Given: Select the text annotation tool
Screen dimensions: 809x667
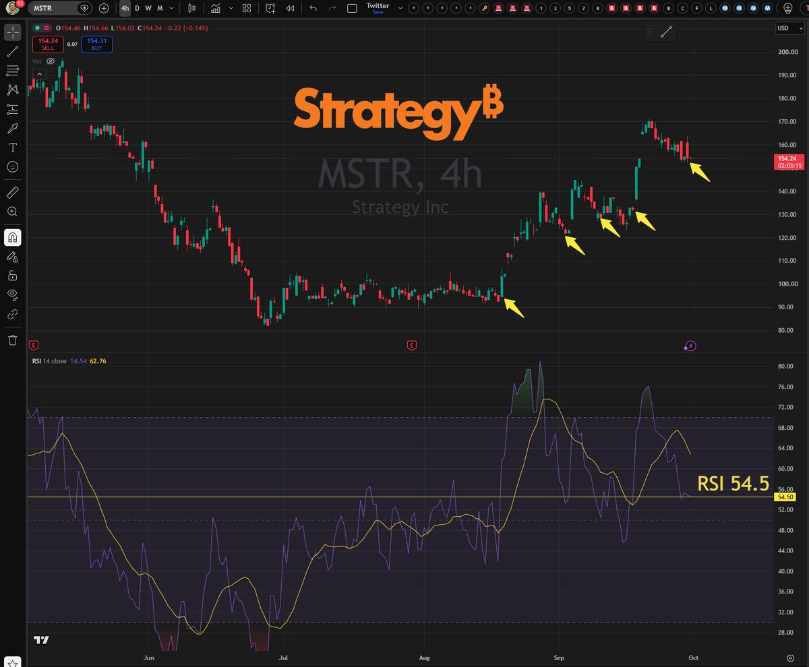Looking at the screenshot, I should (12, 147).
